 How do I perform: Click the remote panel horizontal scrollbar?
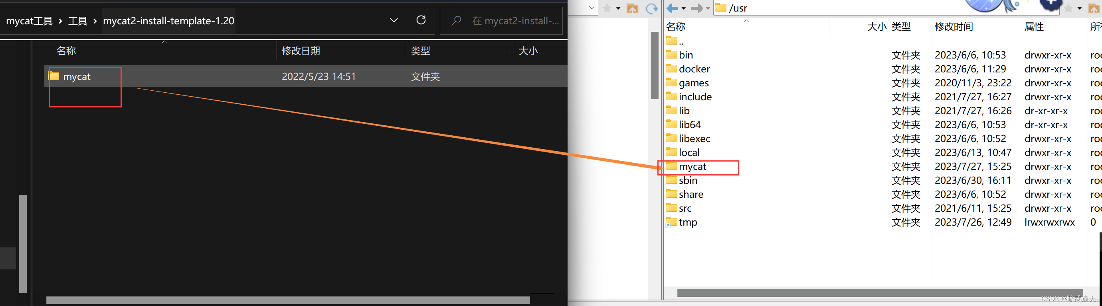pos(880,293)
